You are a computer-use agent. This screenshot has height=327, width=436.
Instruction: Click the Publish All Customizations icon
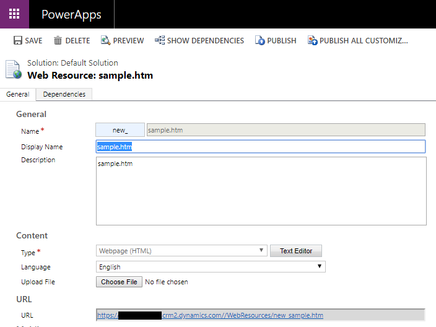click(x=312, y=40)
